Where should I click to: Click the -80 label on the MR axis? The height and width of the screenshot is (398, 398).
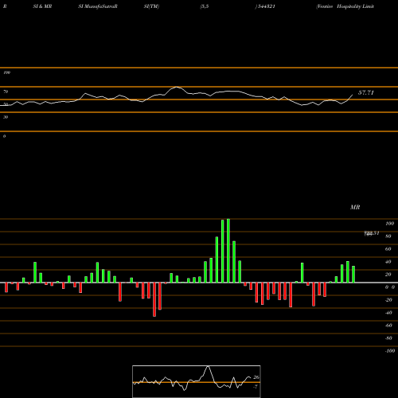388,338
